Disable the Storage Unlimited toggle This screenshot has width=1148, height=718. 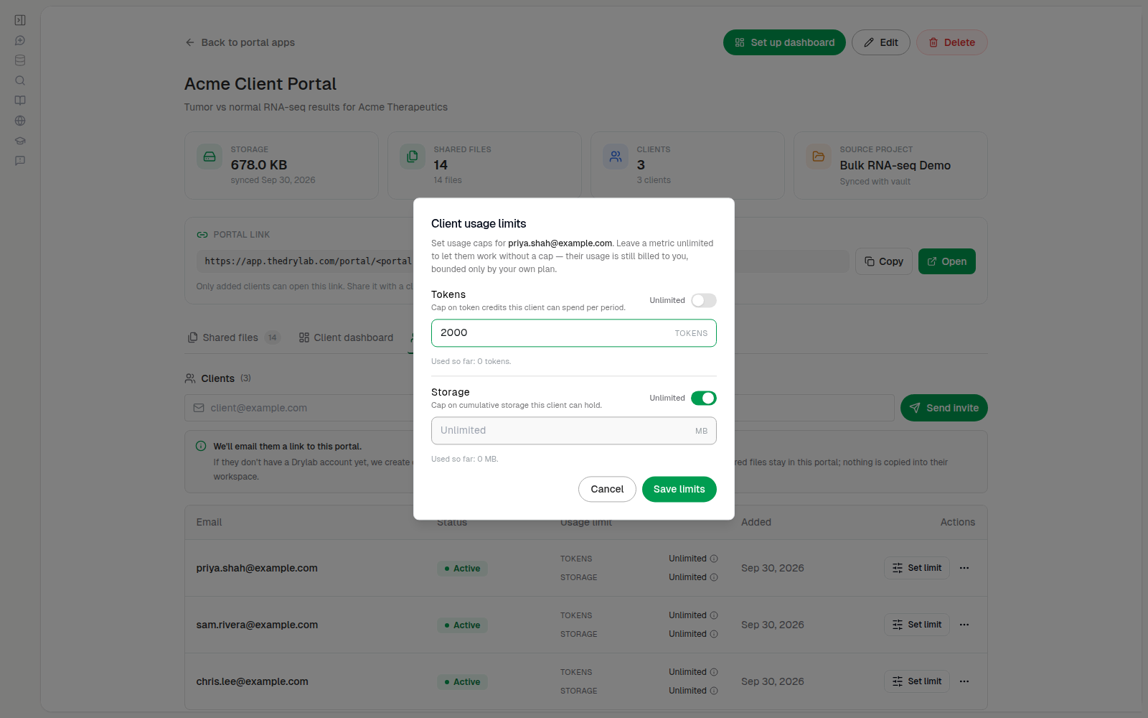pos(703,398)
